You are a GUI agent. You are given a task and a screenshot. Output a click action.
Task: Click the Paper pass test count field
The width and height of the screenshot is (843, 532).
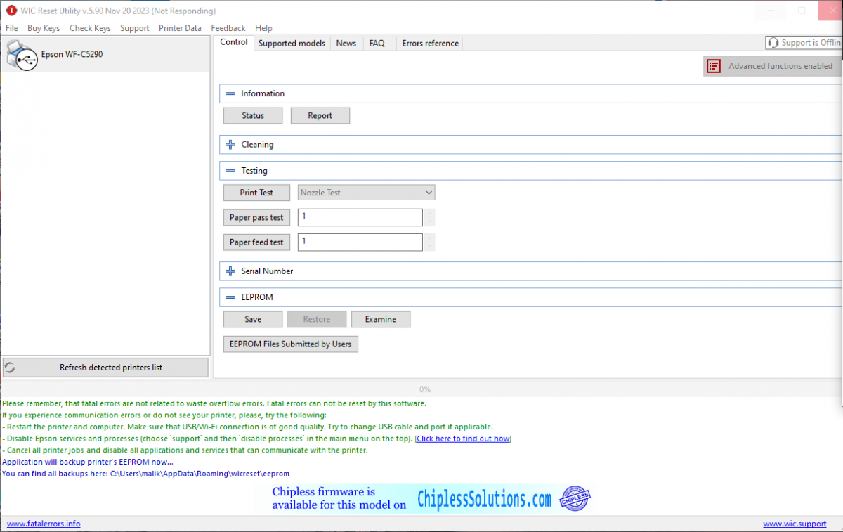[360, 218]
